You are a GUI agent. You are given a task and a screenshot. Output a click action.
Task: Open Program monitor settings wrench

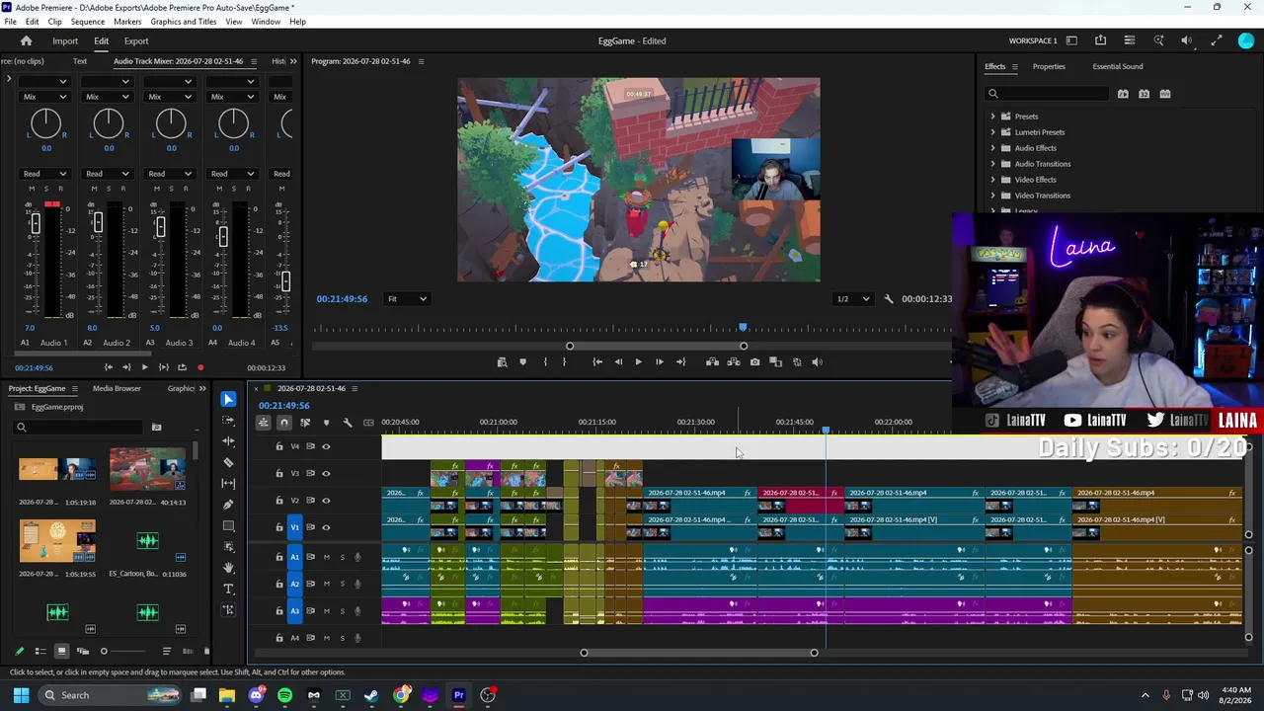coord(888,299)
